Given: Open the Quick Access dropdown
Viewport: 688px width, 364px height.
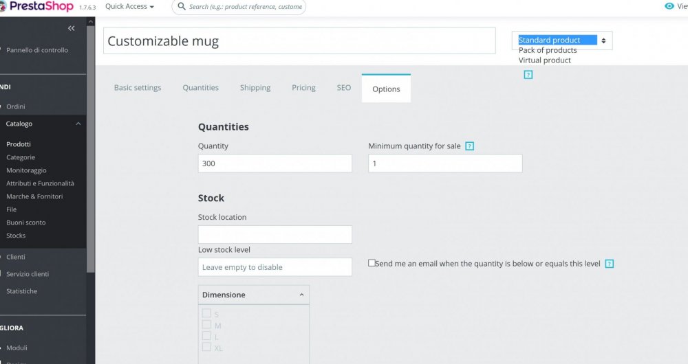Looking at the screenshot, I should (x=129, y=7).
